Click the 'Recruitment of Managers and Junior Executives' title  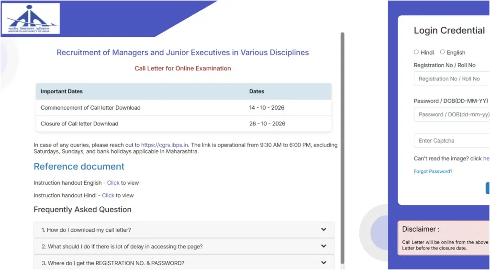183,53
